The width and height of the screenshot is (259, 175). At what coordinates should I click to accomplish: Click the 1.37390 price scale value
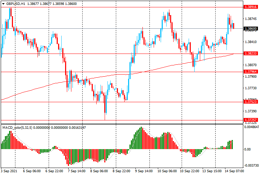pos(251,111)
